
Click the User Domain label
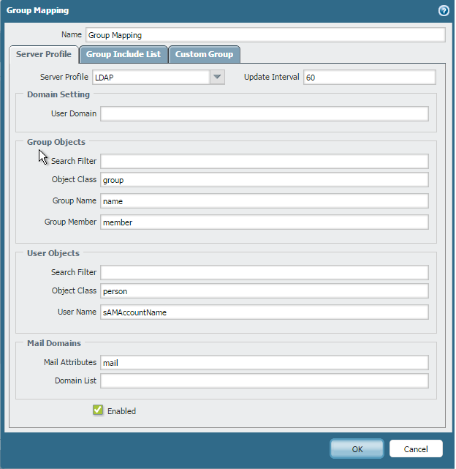click(74, 113)
